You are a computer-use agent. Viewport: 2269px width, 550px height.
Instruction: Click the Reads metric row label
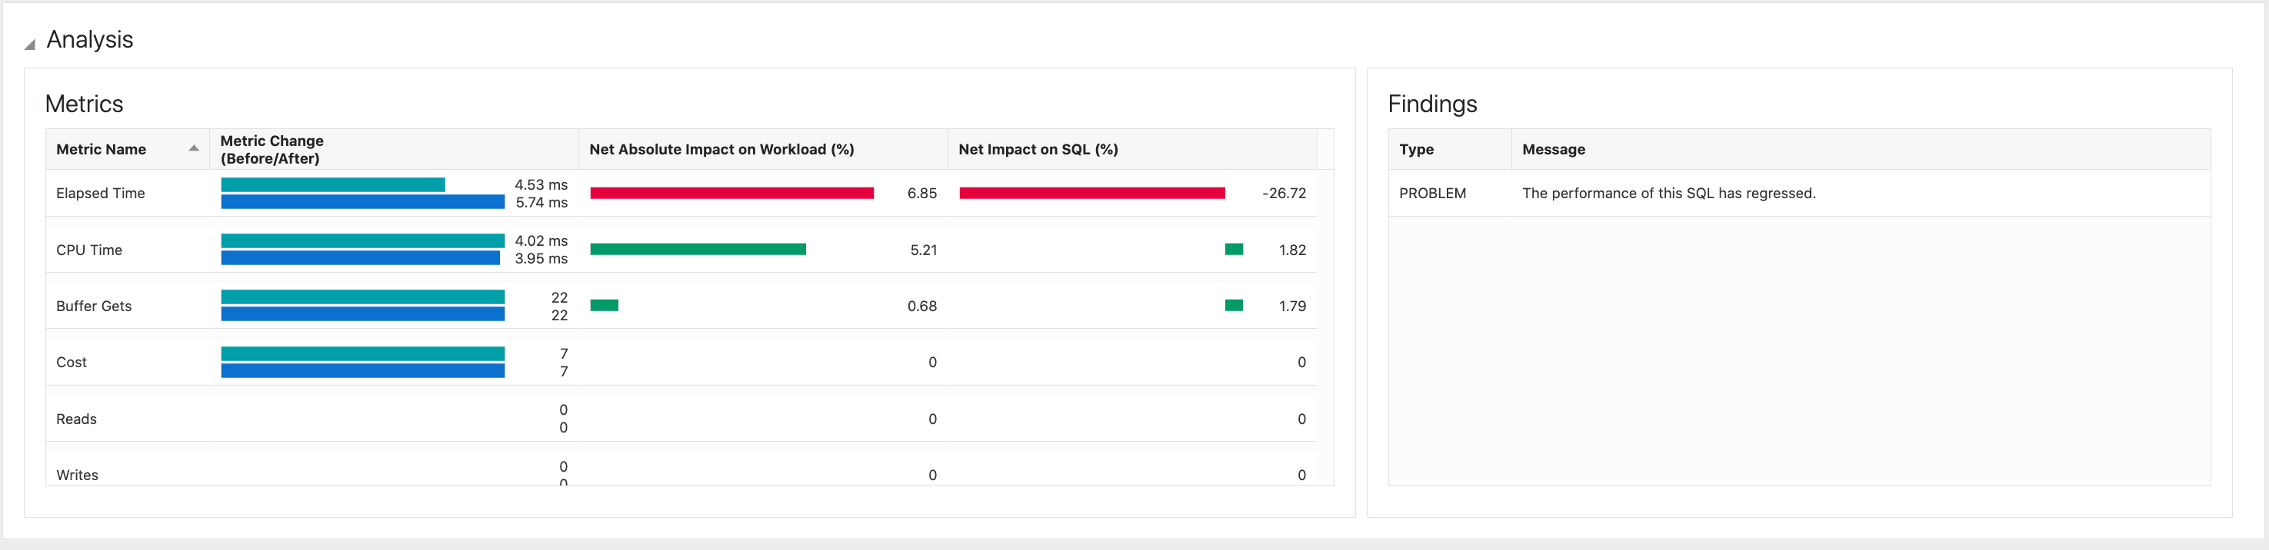(x=77, y=419)
